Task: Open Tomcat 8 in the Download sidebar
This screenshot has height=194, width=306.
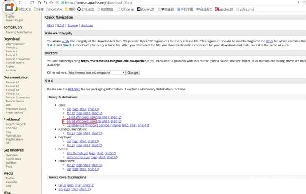Action: coord(11,52)
